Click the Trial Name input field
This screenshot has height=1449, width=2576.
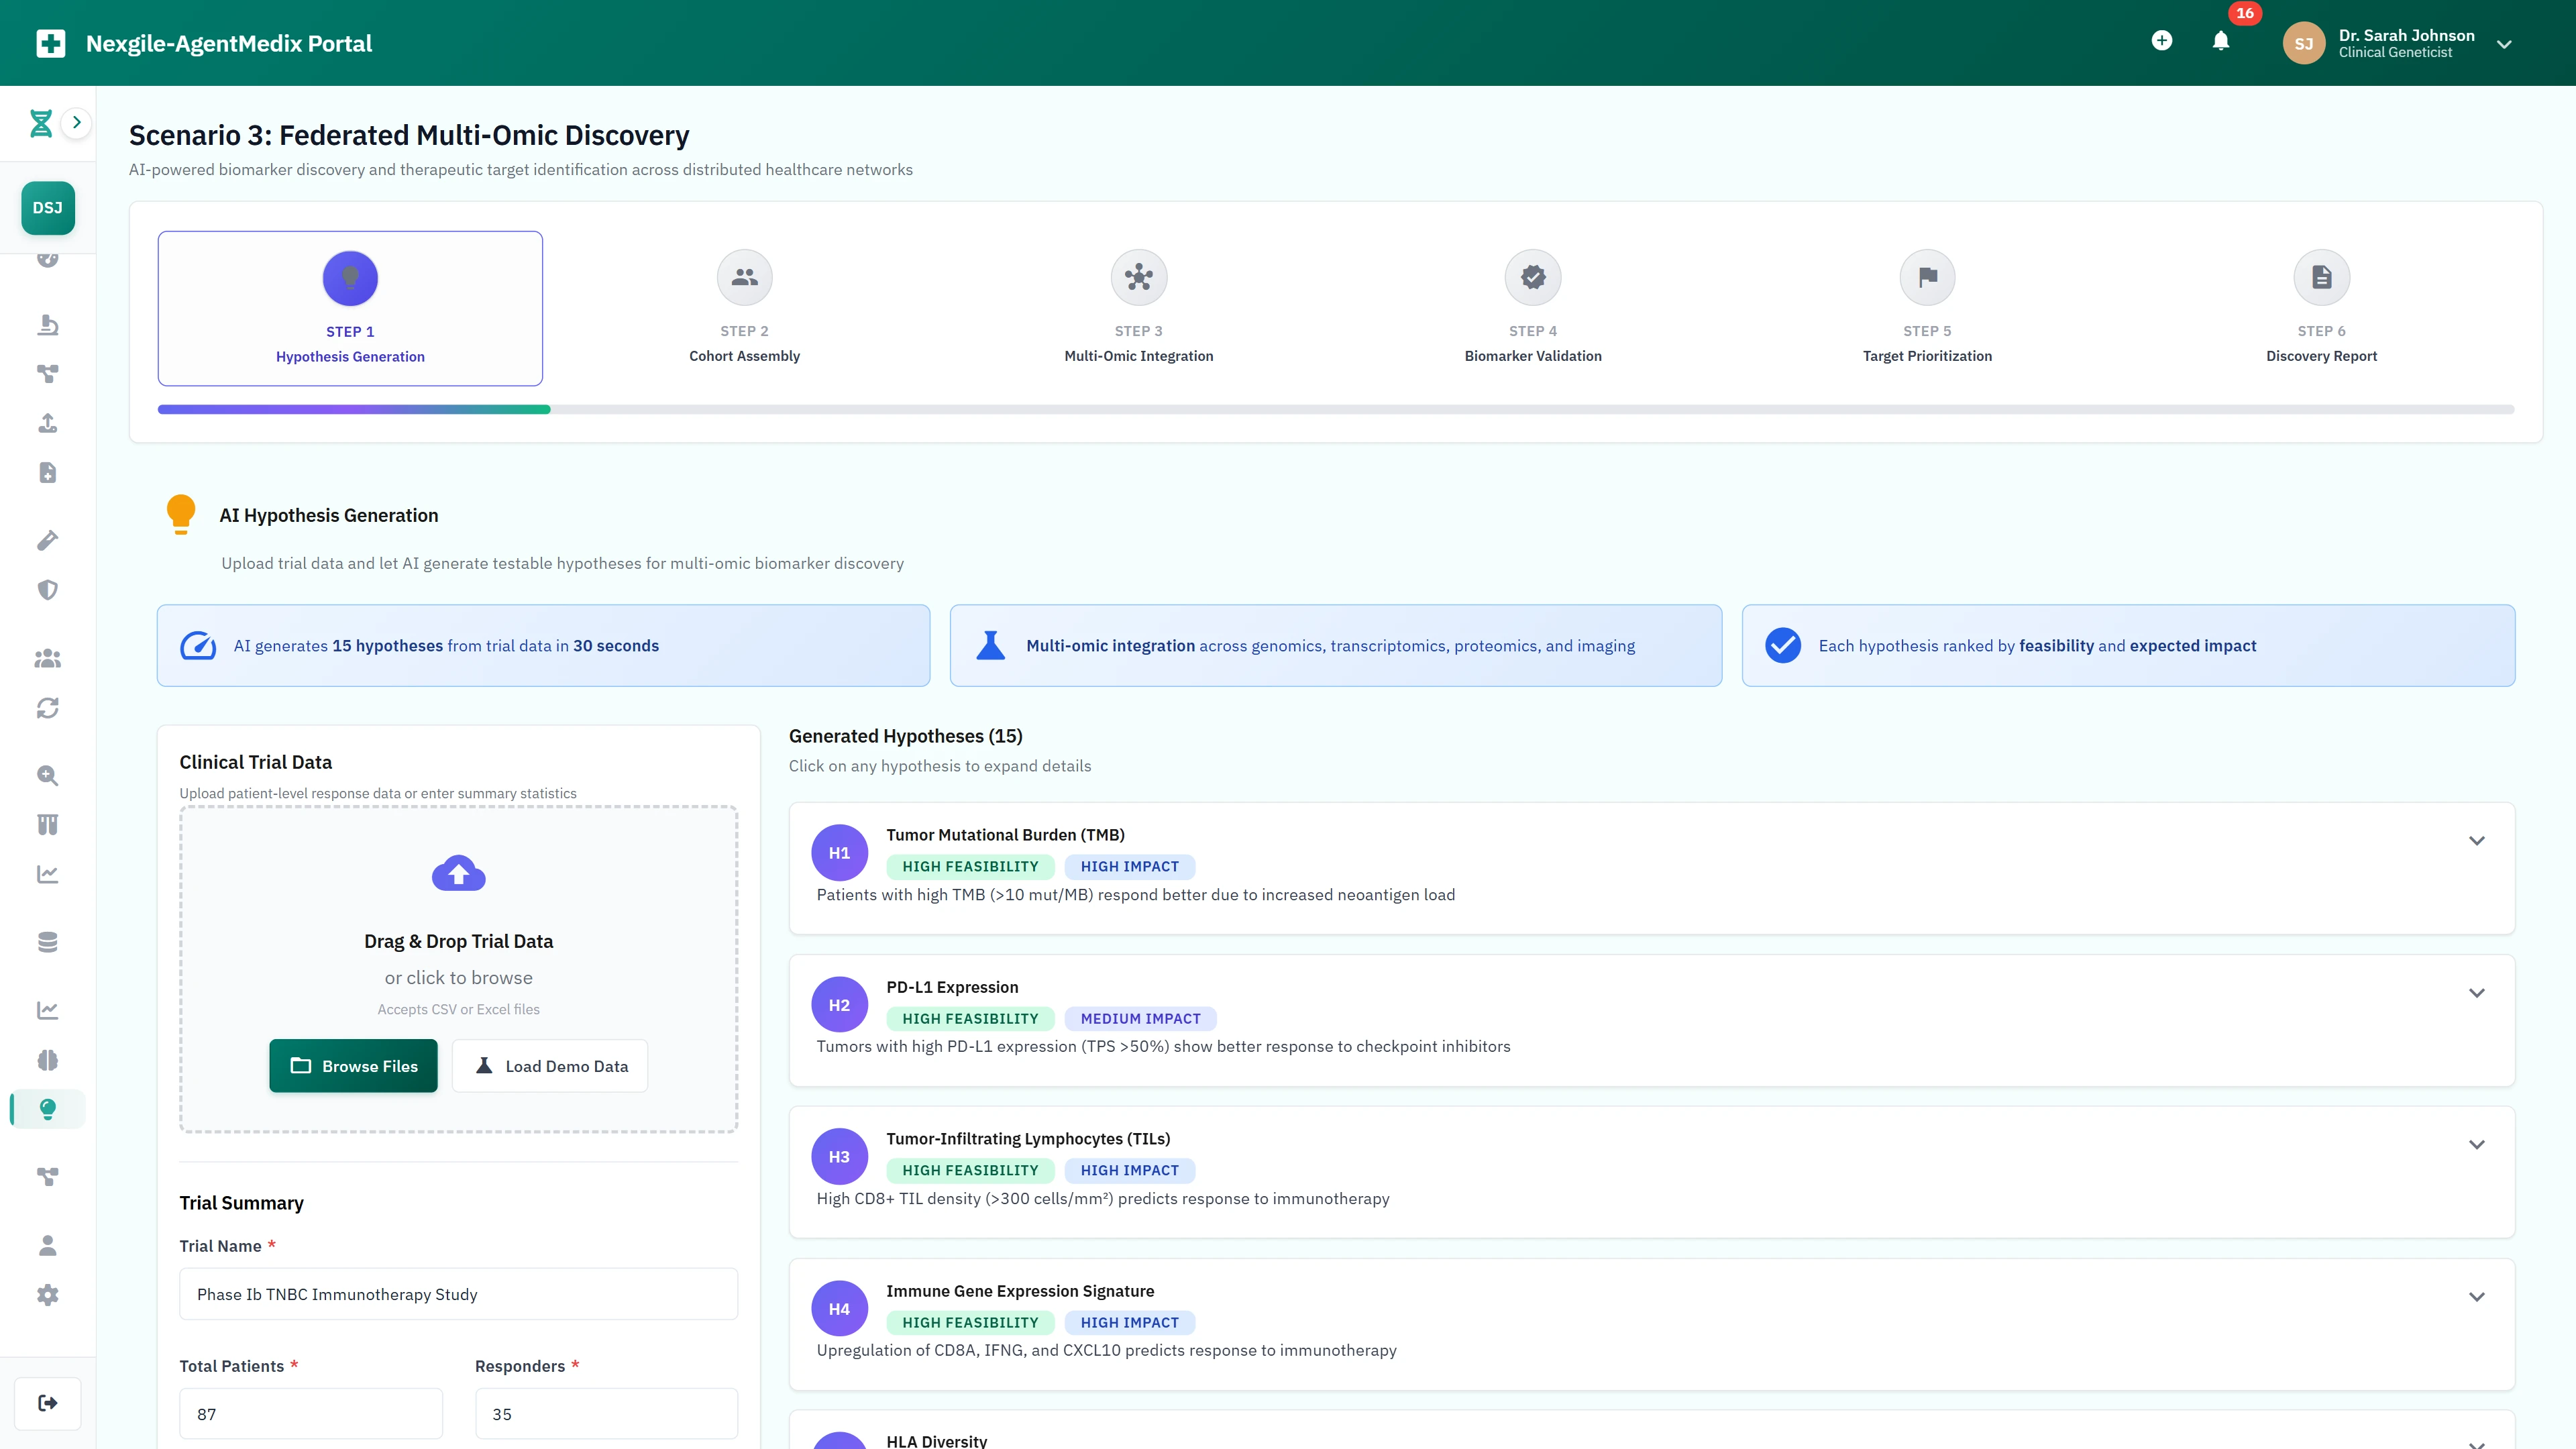click(x=458, y=1293)
